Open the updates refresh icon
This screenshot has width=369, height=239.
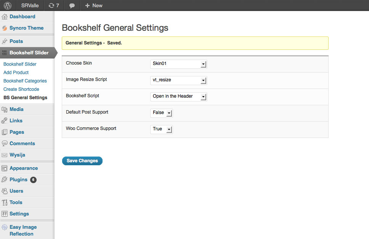tap(51, 6)
